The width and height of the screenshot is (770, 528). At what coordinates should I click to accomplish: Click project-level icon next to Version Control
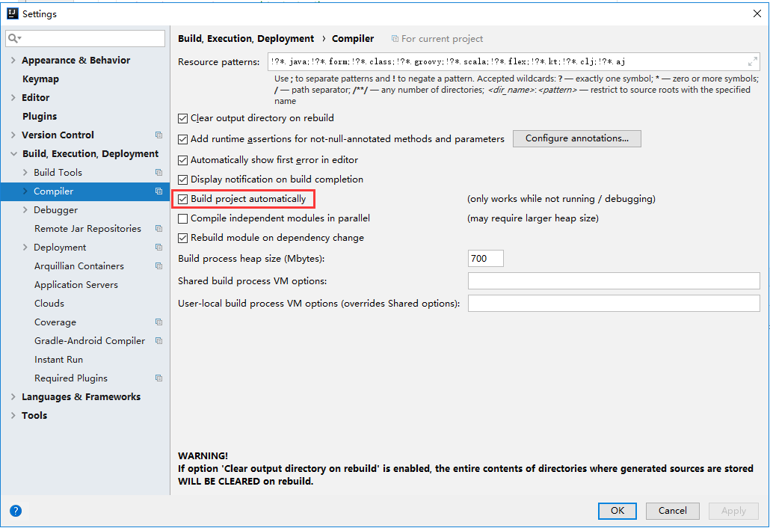pos(158,135)
